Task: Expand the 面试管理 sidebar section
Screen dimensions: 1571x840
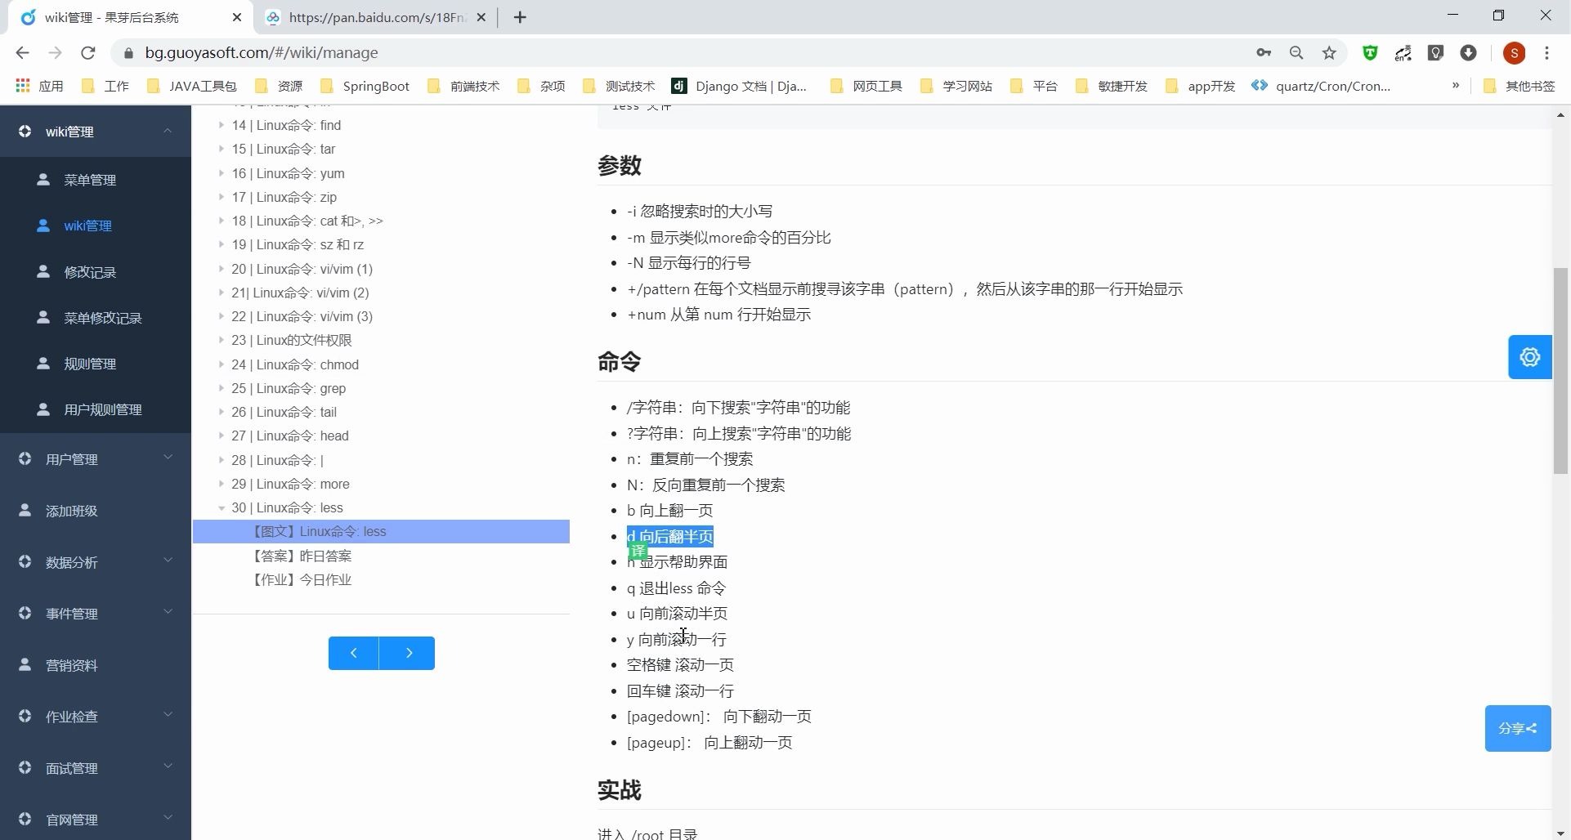Action: coord(96,768)
